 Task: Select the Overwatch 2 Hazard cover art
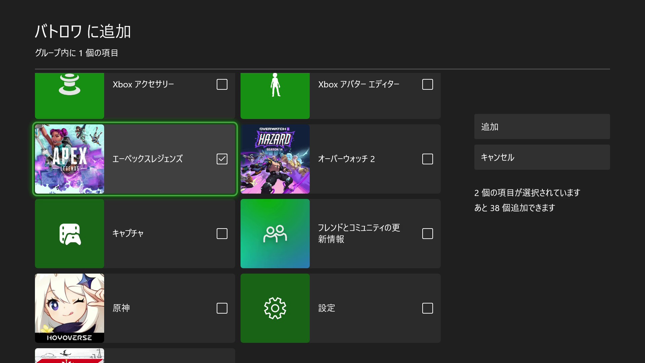(275, 159)
